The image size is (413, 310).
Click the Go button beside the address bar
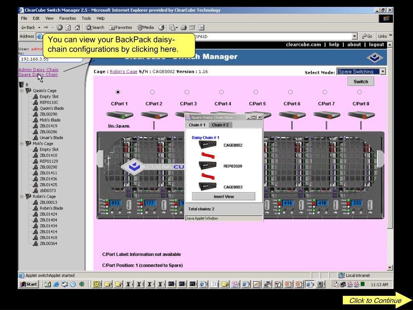pyautogui.click(x=367, y=36)
